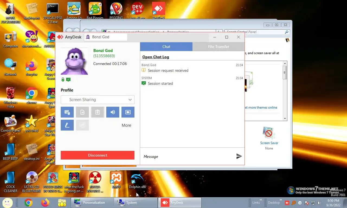Viewport: 347px width, 208px height.
Task: Switch to Chat tab
Action: (166, 47)
